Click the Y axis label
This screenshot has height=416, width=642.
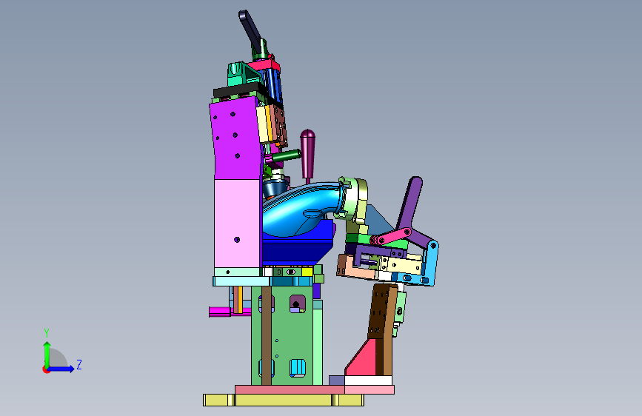click(47, 333)
